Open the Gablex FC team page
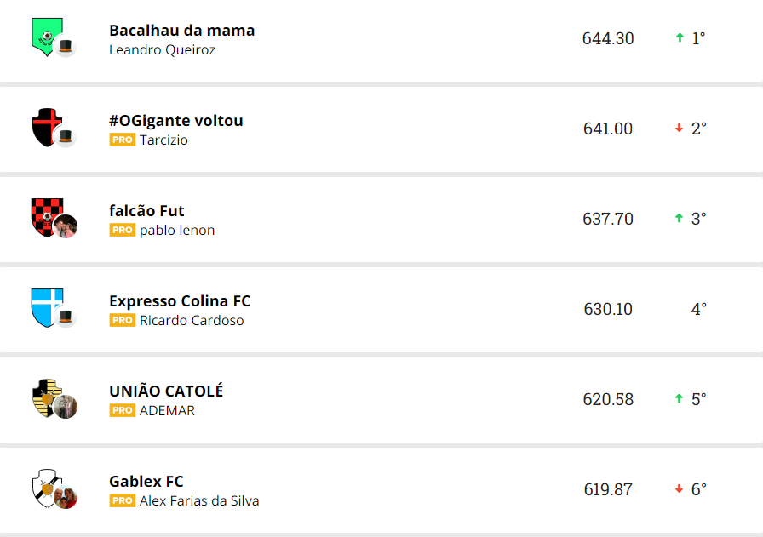 coord(146,482)
